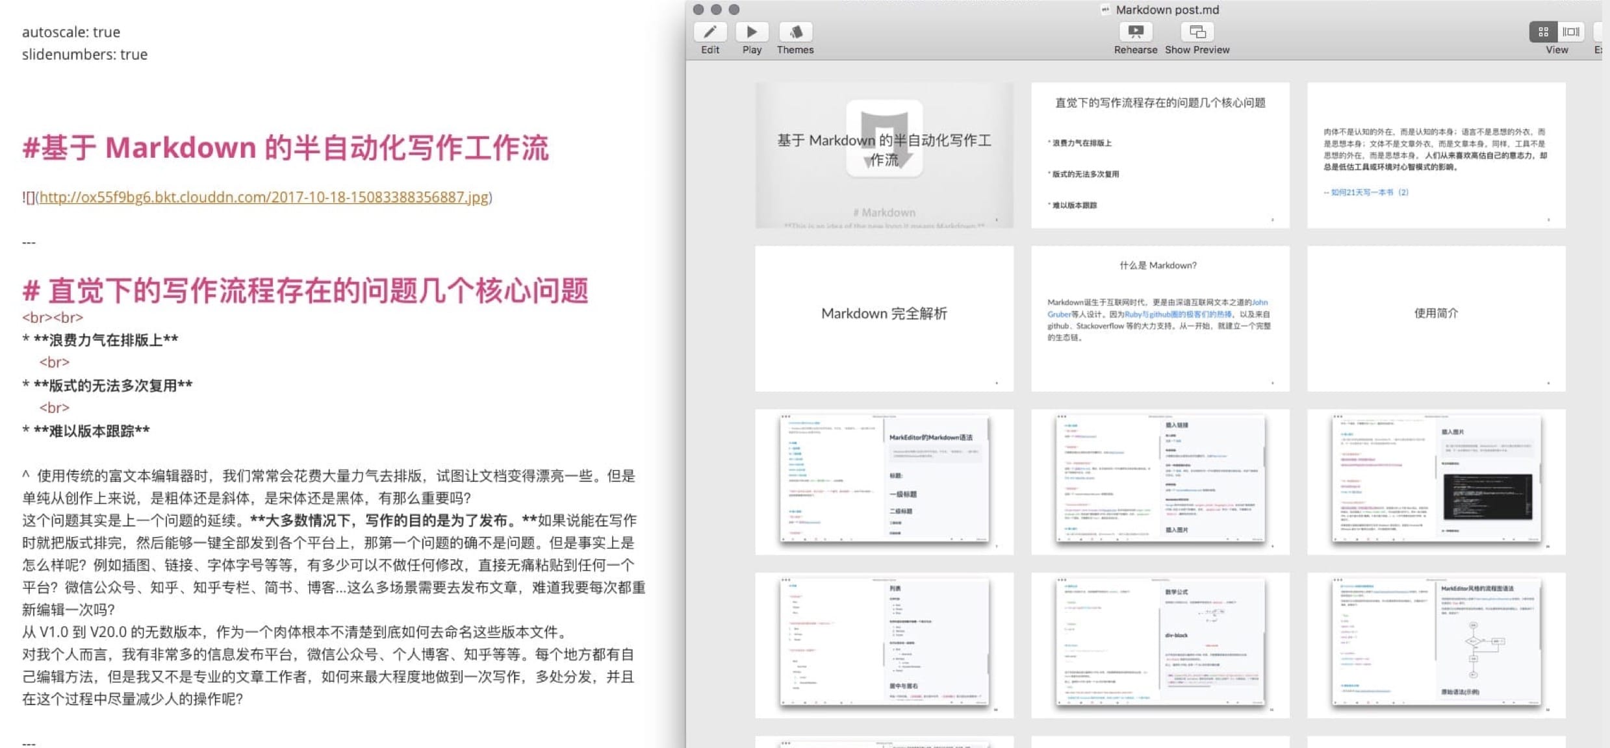Click the 'slidenumbers: true' setting line

pyautogui.click(x=84, y=55)
